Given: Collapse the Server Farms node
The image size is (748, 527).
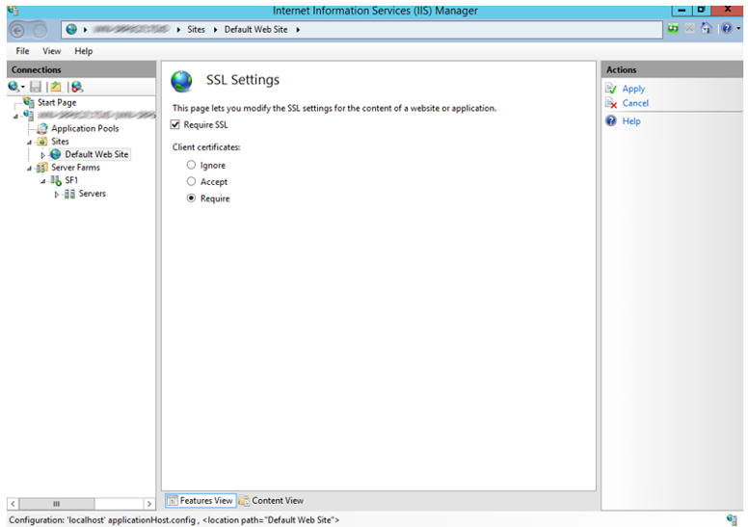Looking at the screenshot, I should [x=30, y=169].
